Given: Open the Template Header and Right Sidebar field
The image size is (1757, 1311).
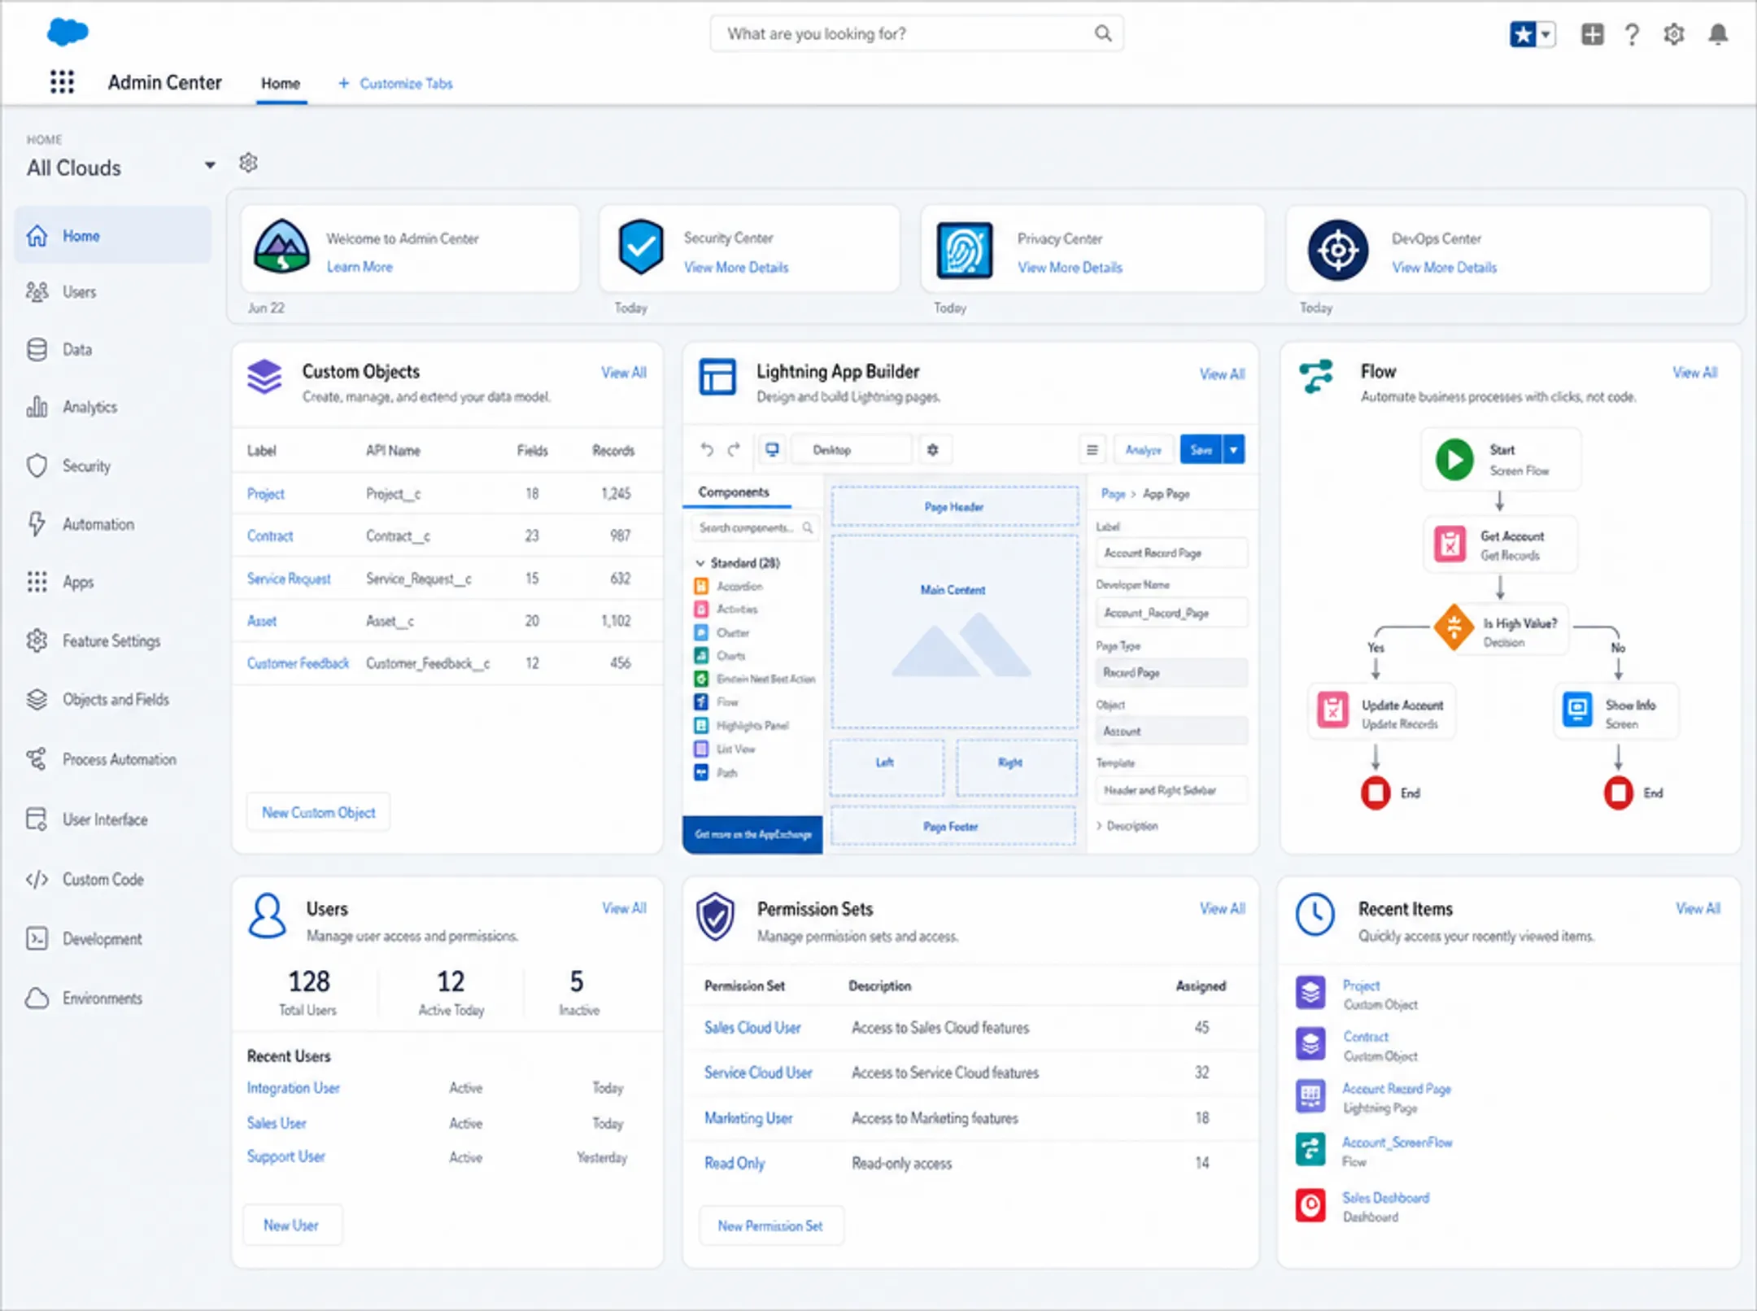Looking at the screenshot, I should [1171, 789].
